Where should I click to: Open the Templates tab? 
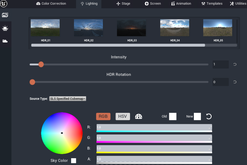point(212,3)
